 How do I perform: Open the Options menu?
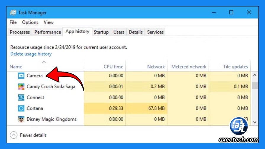pos(30,22)
